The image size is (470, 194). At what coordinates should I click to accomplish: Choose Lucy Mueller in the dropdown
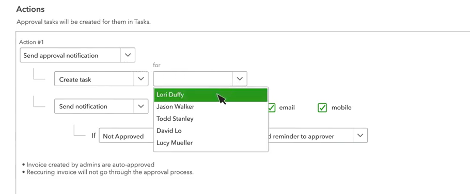(x=211, y=143)
